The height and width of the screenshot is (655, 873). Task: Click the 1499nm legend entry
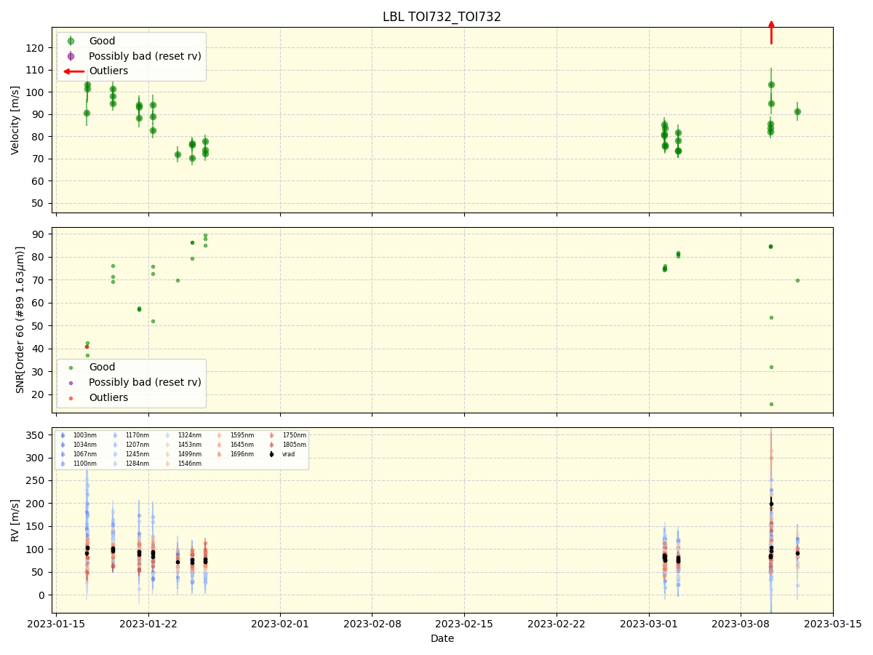189,454
